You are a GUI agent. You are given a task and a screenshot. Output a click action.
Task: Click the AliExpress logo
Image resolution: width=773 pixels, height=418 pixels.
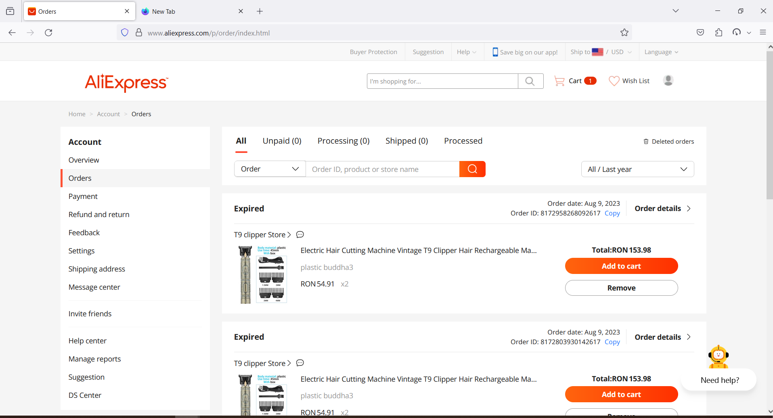point(126,83)
